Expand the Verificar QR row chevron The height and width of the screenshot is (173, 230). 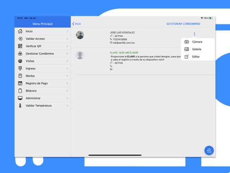[67, 46]
